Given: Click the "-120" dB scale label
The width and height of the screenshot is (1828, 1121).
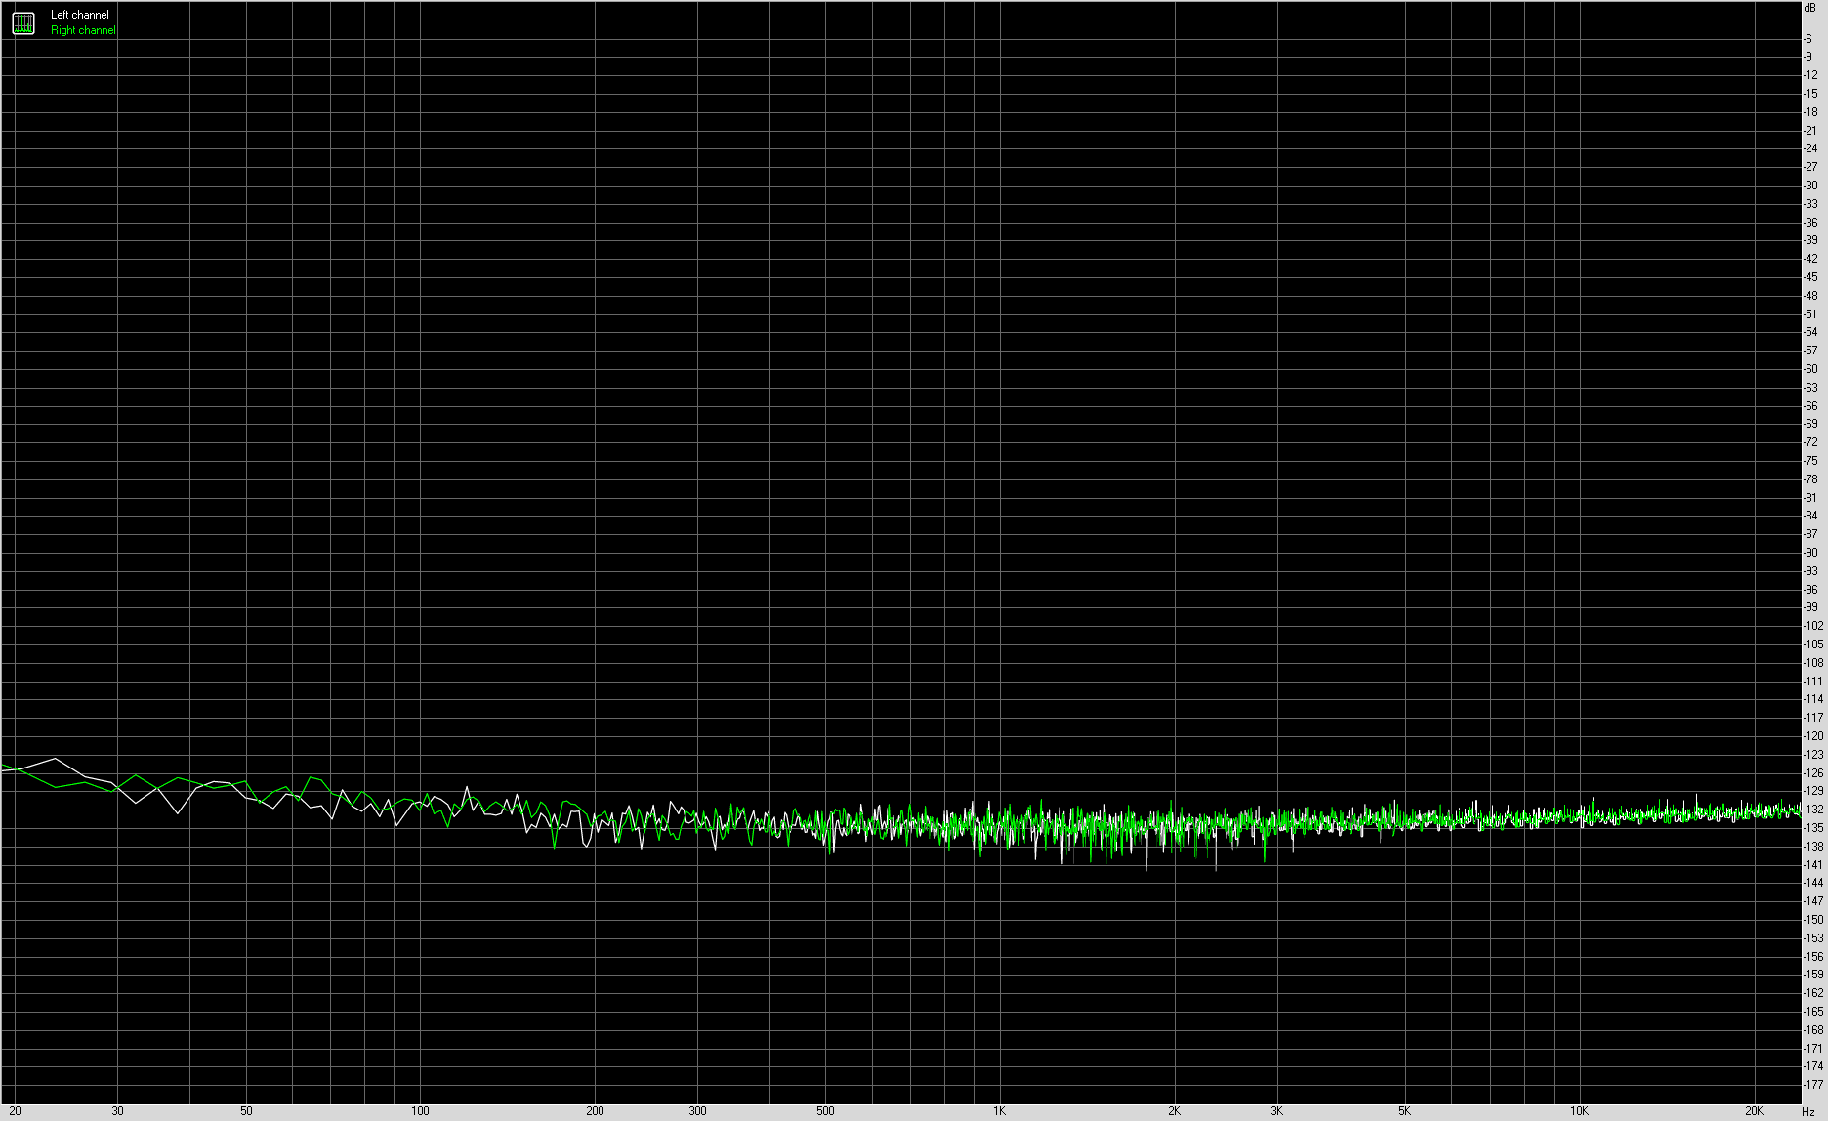Looking at the screenshot, I should click(x=1813, y=736).
